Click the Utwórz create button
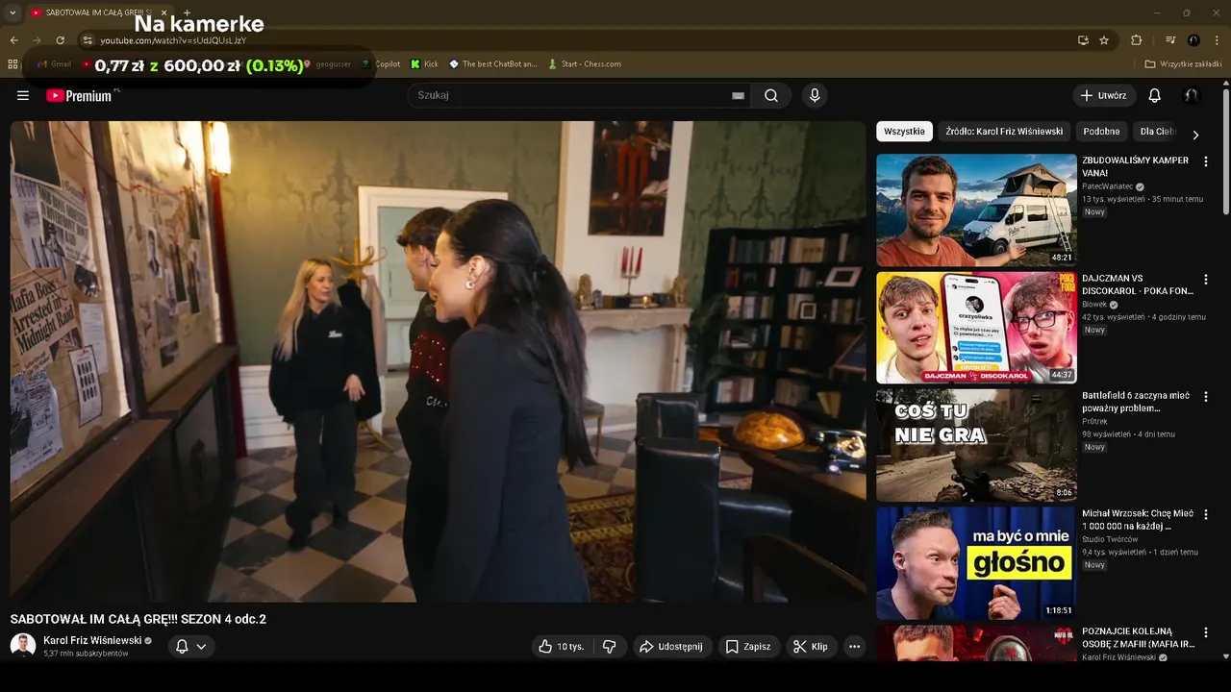This screenshot has width=1231, height=692. coord(1104,95)
